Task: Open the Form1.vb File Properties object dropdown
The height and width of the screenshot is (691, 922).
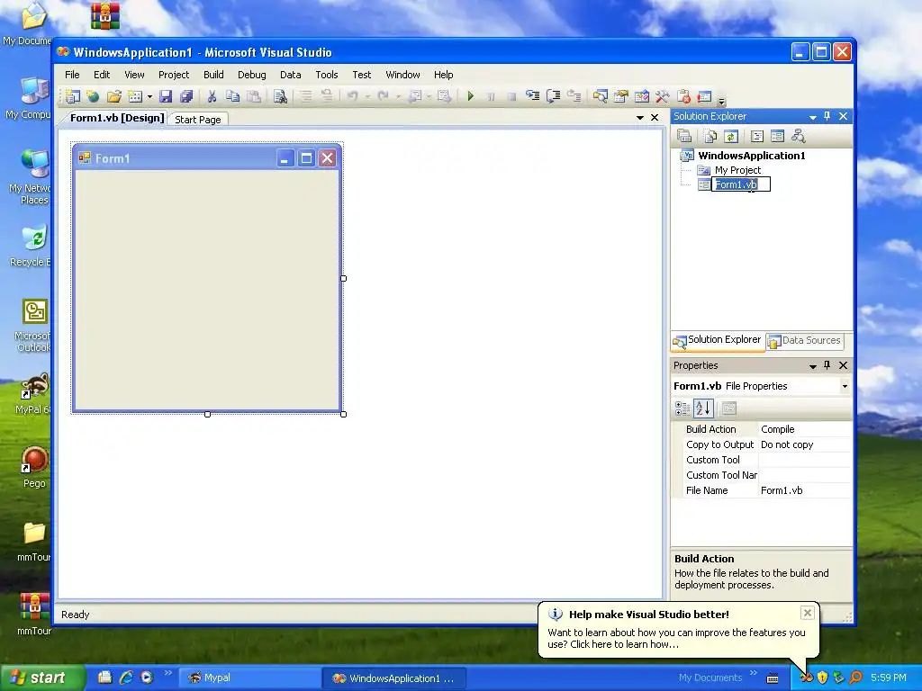Action: click(x=845, y=386)
